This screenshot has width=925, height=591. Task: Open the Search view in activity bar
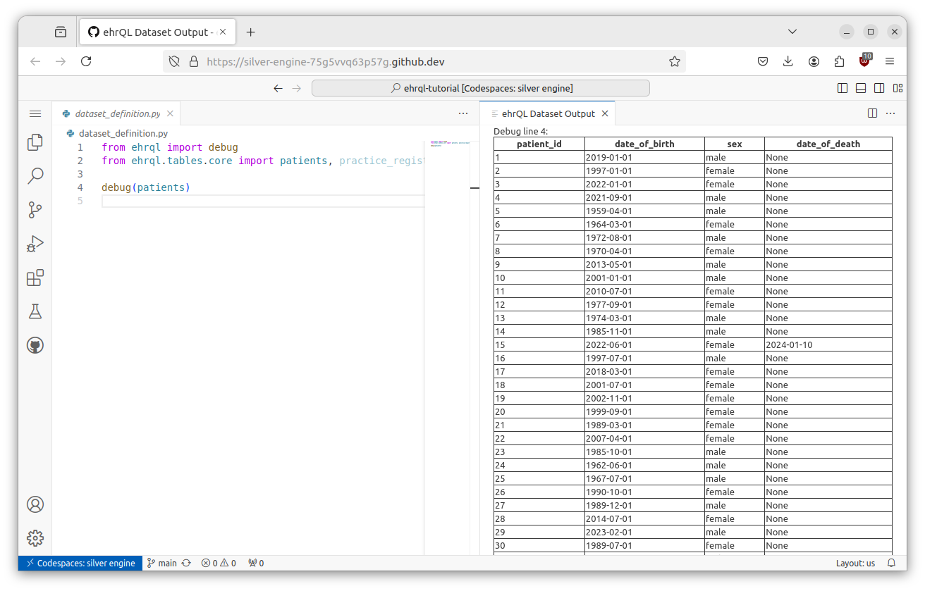35,176
